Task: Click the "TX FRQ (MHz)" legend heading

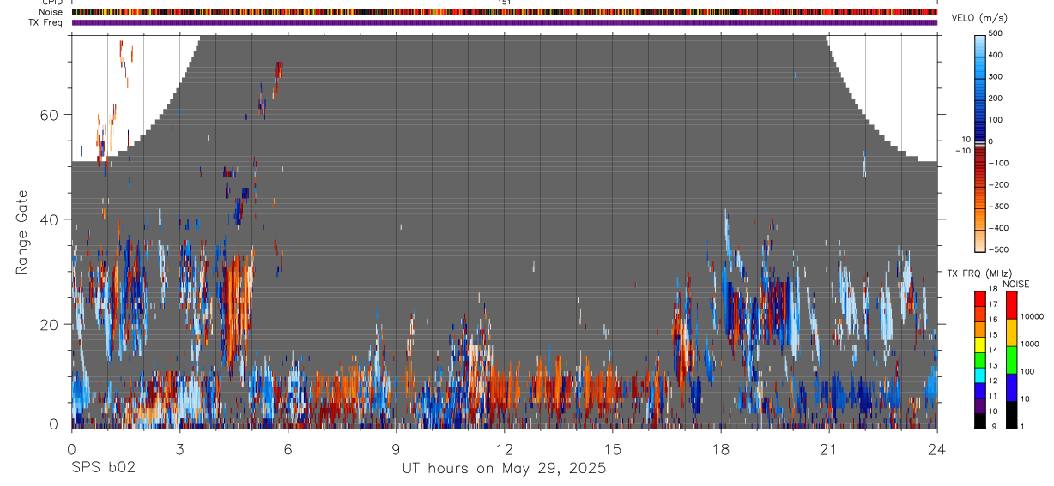Action: [979, 273]
